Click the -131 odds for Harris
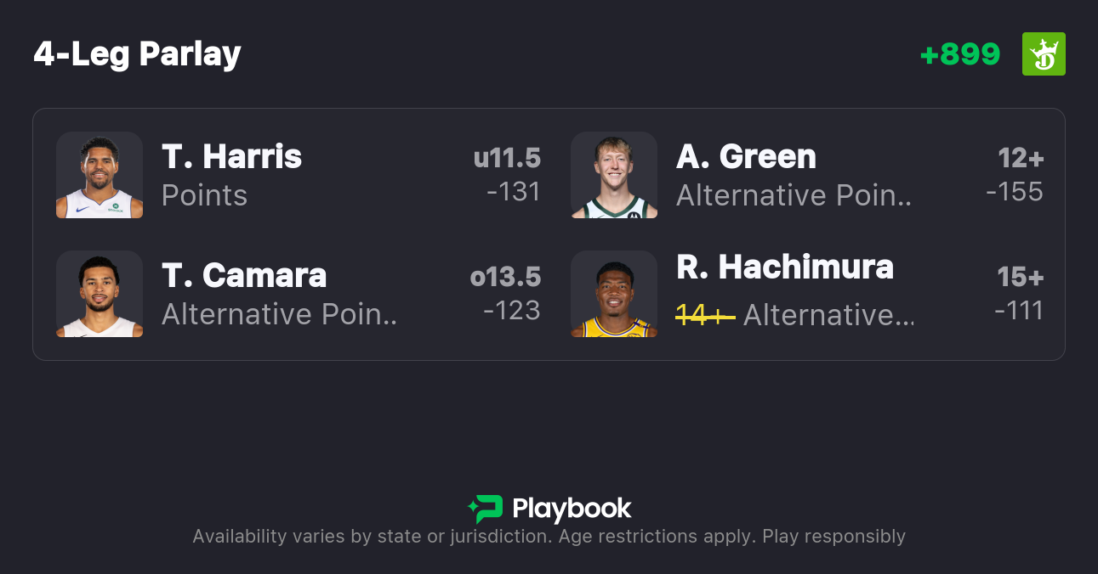Screen dimensions: 1098x574 [x=514, y=192]
